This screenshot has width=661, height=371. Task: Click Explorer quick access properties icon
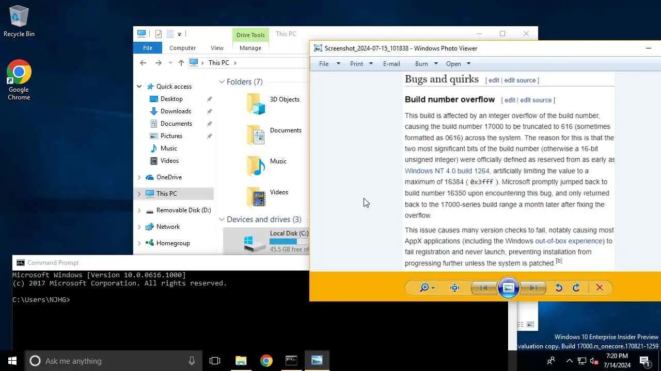pyautogui.click(x=159, y=34)
